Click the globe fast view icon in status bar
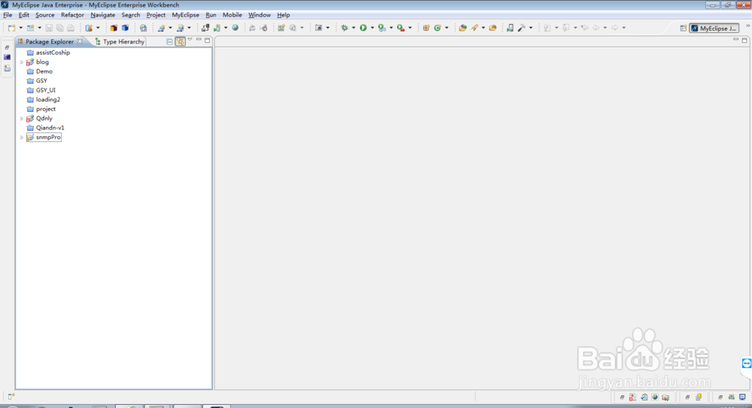 click(655, 397)
